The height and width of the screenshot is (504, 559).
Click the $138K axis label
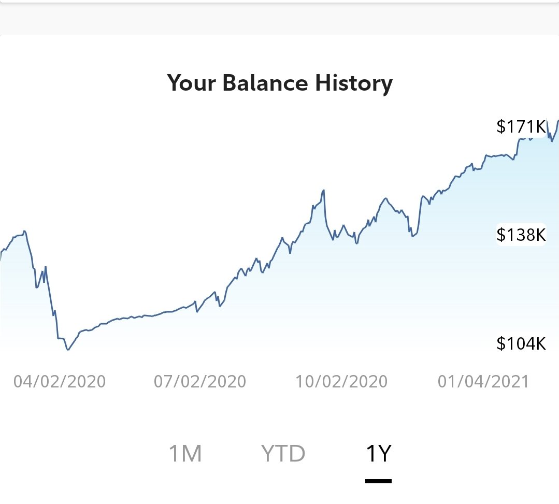(x=521, y=235)
